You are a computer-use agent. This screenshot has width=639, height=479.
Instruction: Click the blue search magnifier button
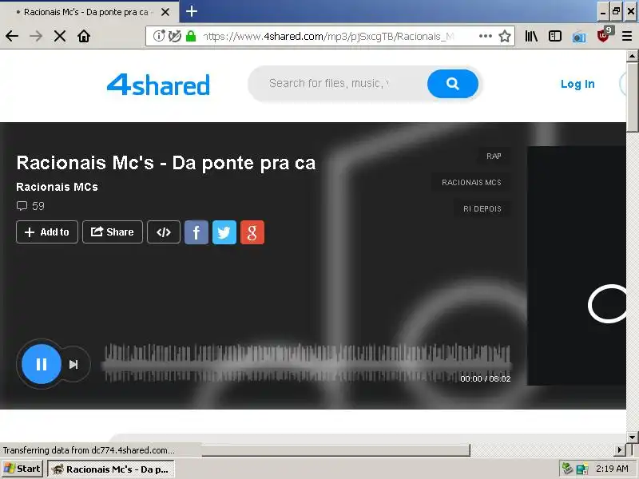[x=453, y=84]
